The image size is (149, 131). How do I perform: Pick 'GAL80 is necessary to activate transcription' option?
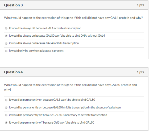point(6,115)
